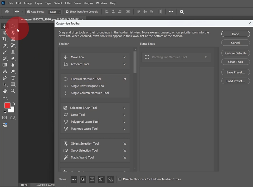Select Magic Wand Tool row in list
The image size is (253, 187).
(x=95, y=157)
